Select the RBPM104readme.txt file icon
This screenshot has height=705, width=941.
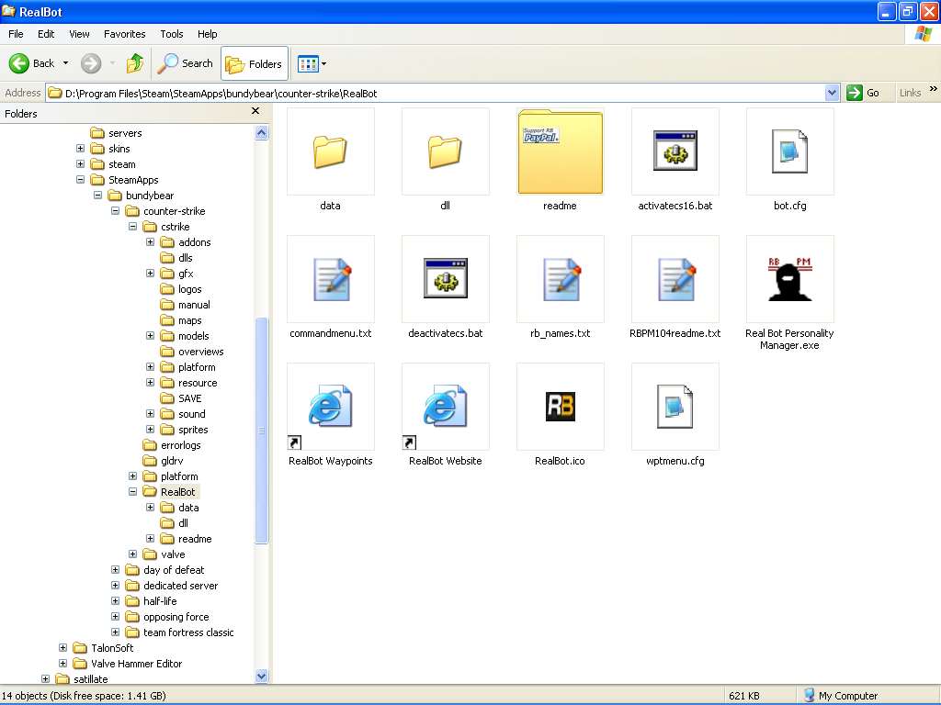point(675,279)
